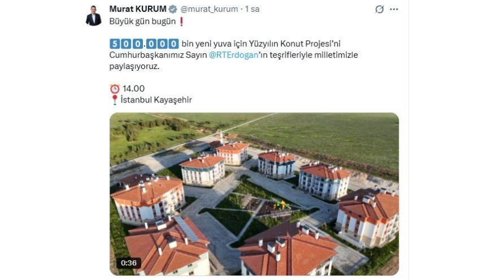Click the alarm clock emoji before 14.00

pyautogui.click(x=115, y=89)
